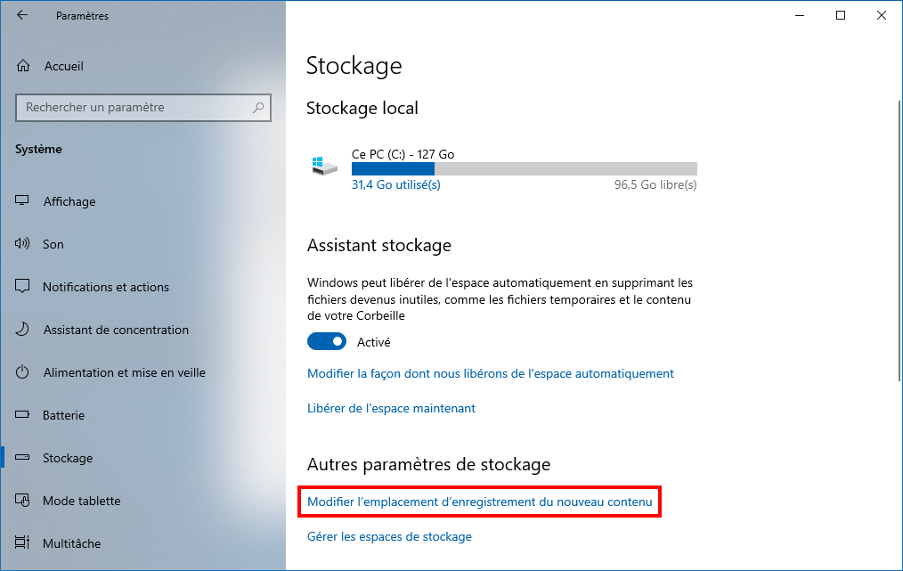Click the back arrow icon
Viewport: 903px width, 571px height.
pos(22,15)
